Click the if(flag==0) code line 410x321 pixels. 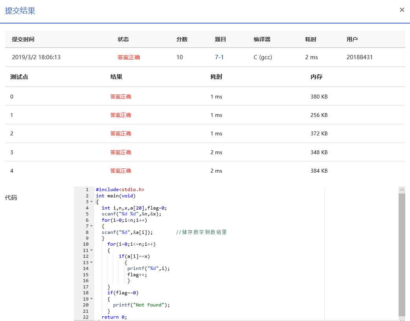point(123,293)
